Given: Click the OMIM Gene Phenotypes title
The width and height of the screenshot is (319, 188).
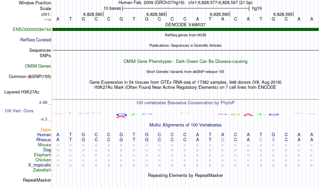Looking at the screenshot, I should pyautogui.click(x=185, y=62).
